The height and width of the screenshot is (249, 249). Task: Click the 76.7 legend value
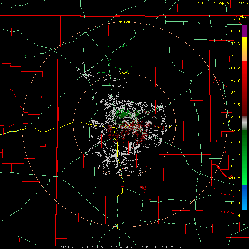coord(235,56)
